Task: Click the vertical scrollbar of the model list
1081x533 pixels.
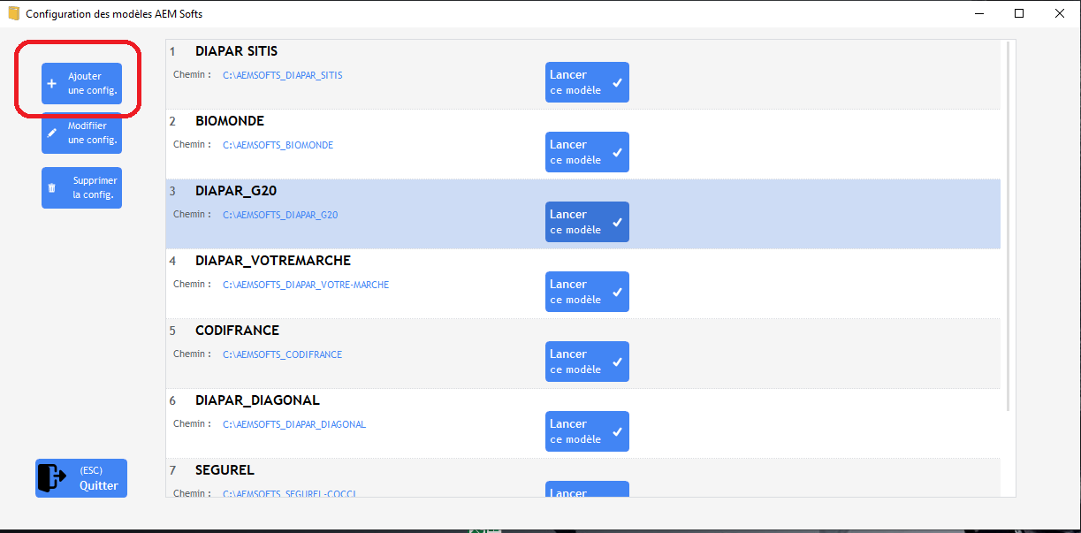Action: tap(1009, 221)
